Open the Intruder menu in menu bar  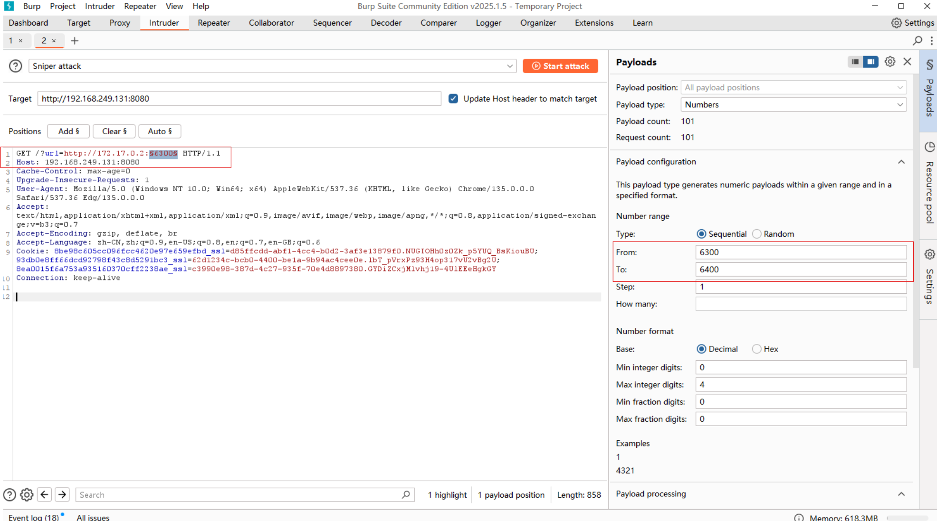click(x=100, y=6)
